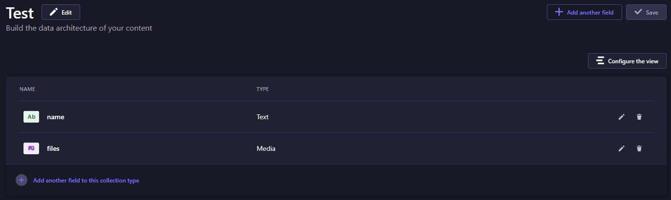Click the pencil icon inside the Edit button

(x=53, y=12)
